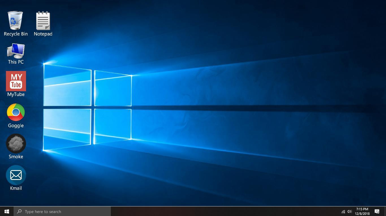The height and width of the screenshot is (216, 386).
Task: Select the MyTube app icon
Action: pos(16,81)
